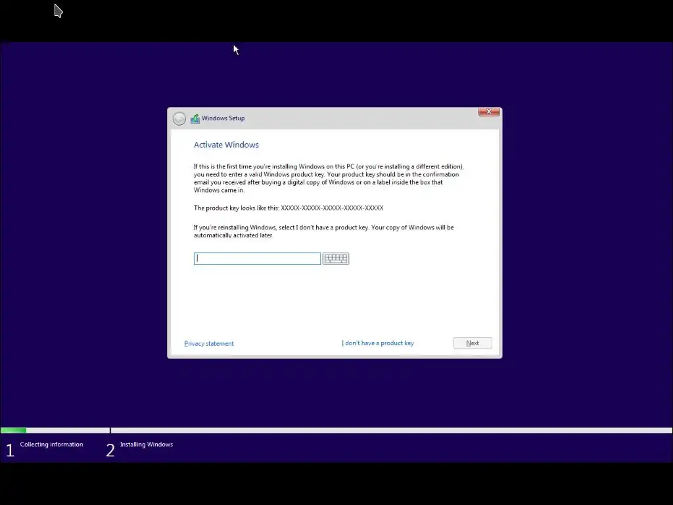The height and width of the screenshot is (505, 673).
Task: Click the Activate Windows heading
Action: [x=226, y=145]
